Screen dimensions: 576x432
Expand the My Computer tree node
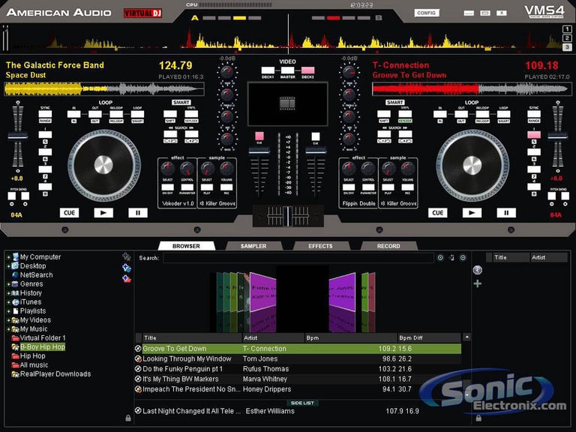click(8, 257)
